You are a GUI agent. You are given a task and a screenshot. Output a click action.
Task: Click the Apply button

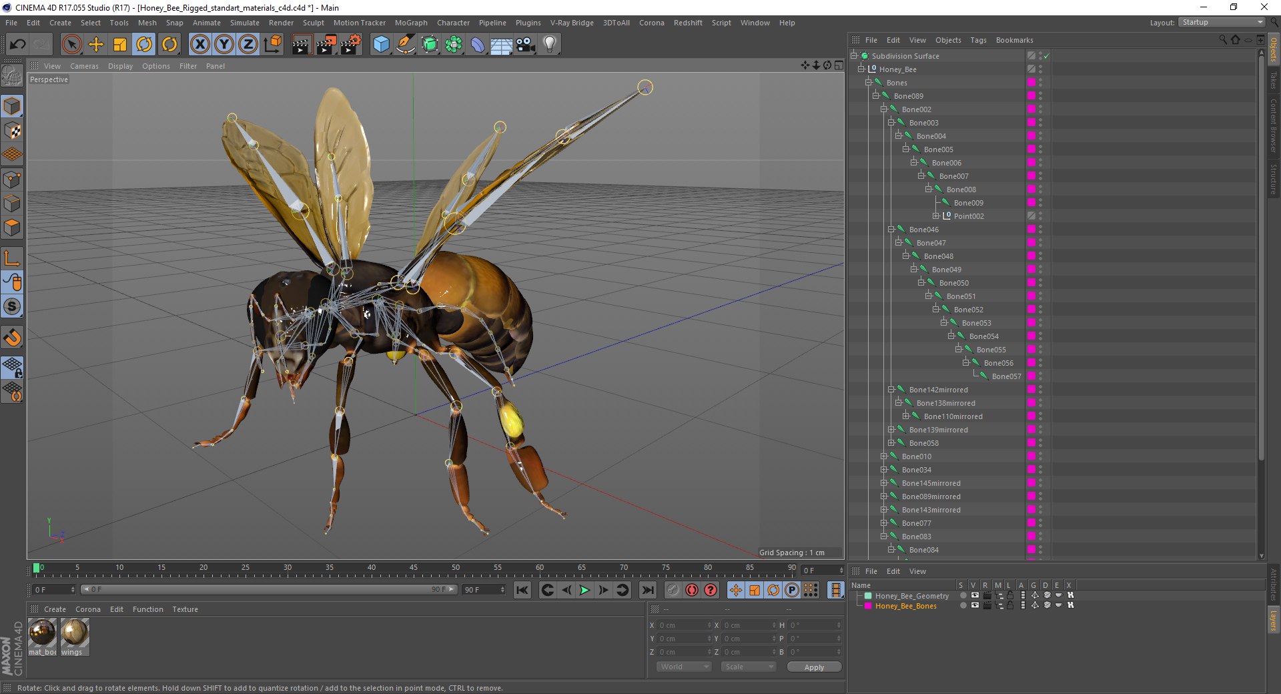[814, 667]
